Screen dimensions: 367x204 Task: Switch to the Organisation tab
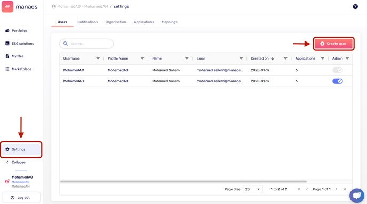tap(116, 22)
